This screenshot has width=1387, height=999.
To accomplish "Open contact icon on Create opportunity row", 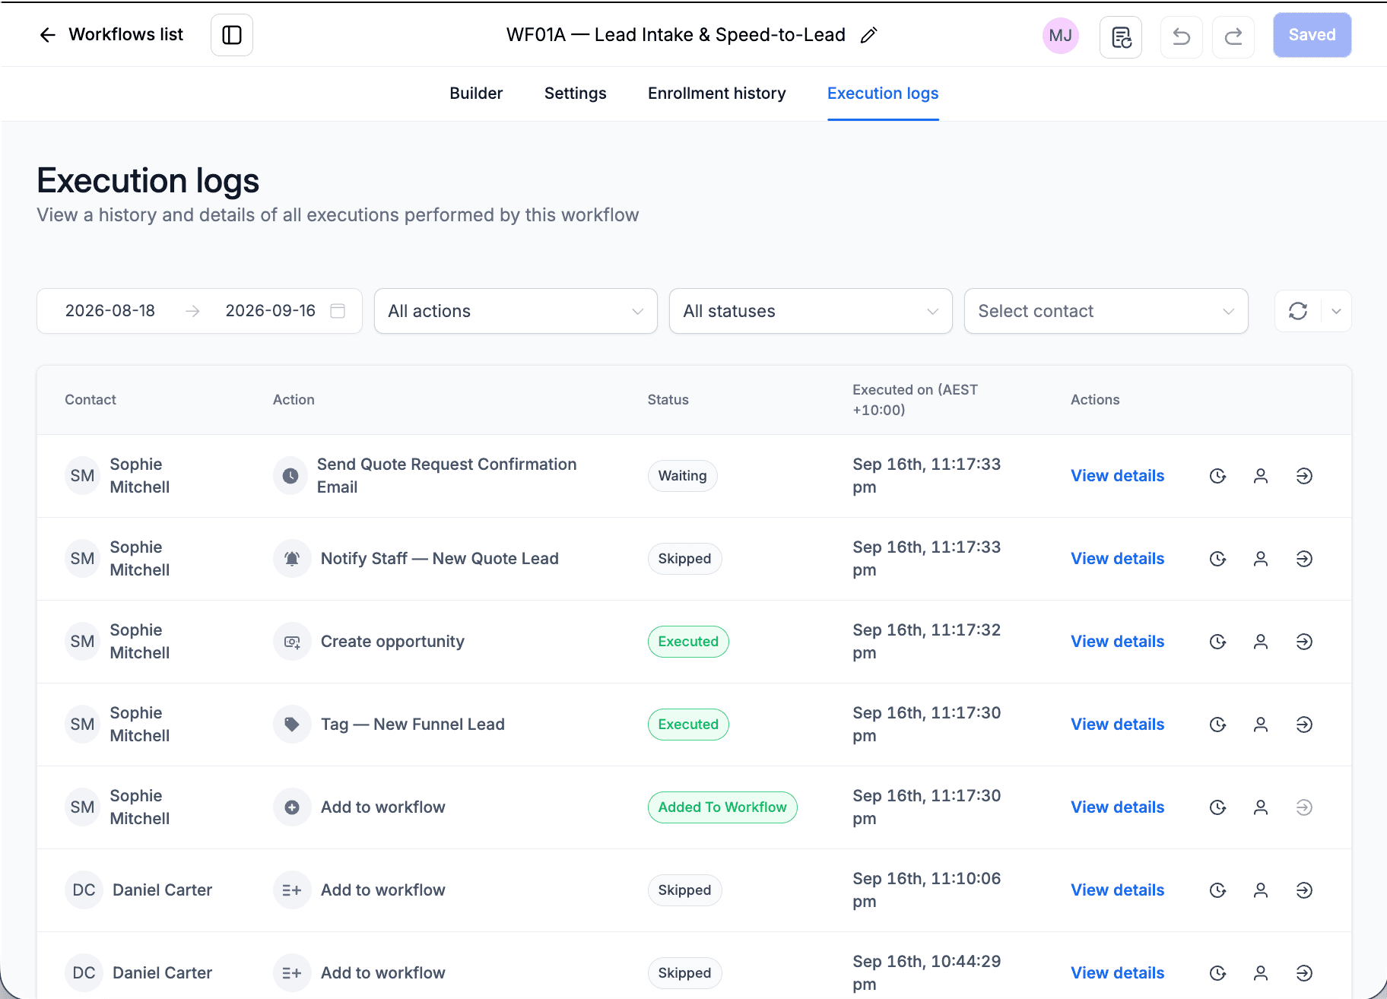I will point(1260,642).
